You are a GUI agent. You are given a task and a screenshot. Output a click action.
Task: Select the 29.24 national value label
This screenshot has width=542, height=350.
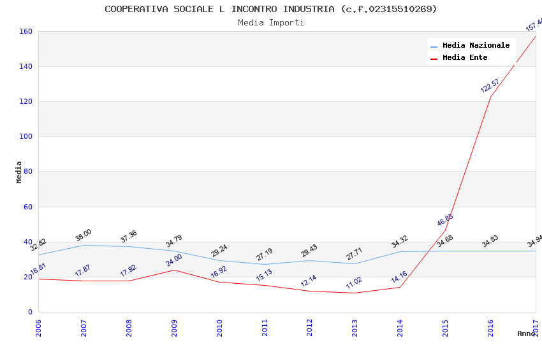[219, 250]
